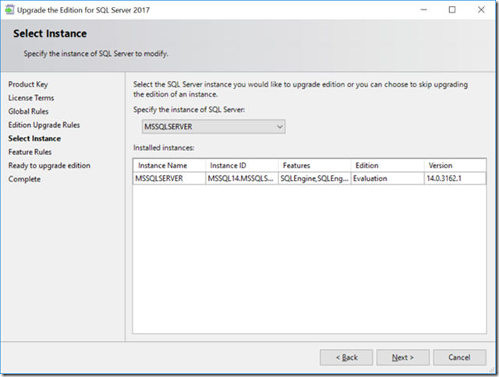Click the SQLEngine,SQLEng... features cell
This screenshot has width=499, height=377.
(315, 178)
